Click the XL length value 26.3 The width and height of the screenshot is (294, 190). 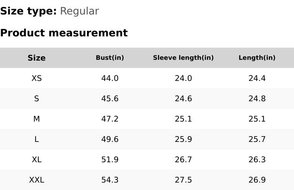[x=257, y=160]
